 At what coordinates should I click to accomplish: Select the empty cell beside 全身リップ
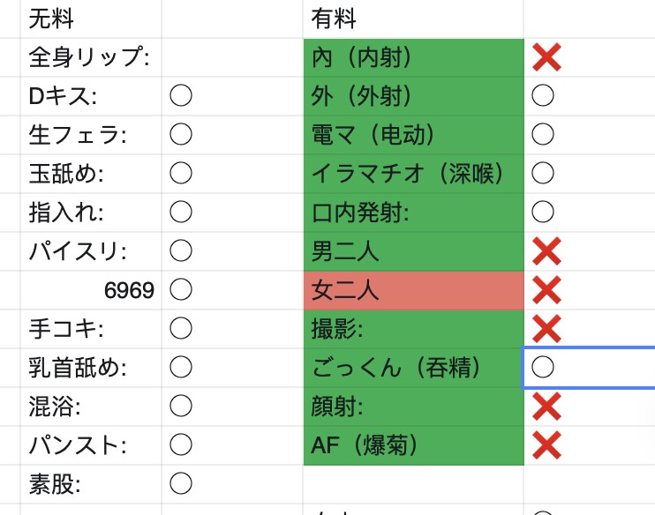(x=232, y=57)
